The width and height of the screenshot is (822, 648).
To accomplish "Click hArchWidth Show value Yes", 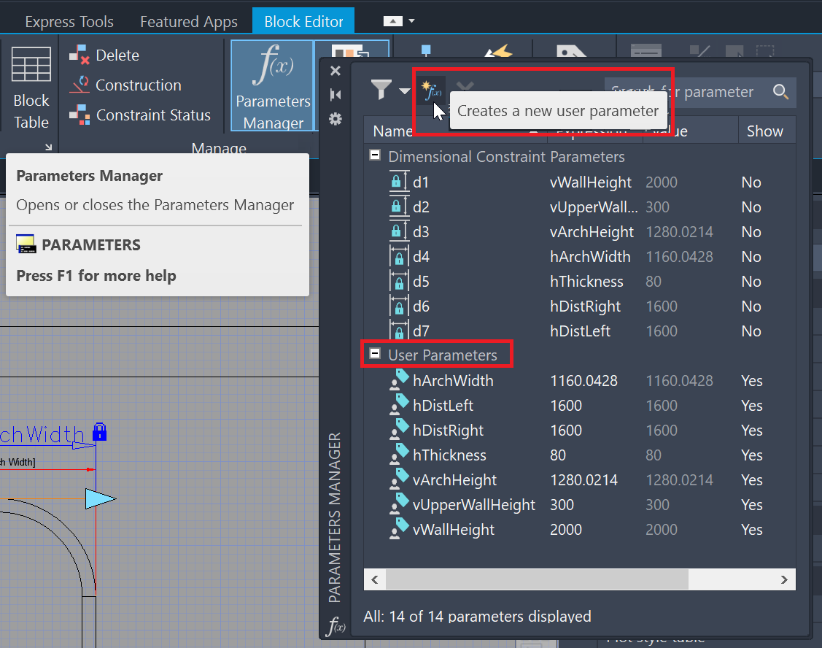I will click(752, 380).
